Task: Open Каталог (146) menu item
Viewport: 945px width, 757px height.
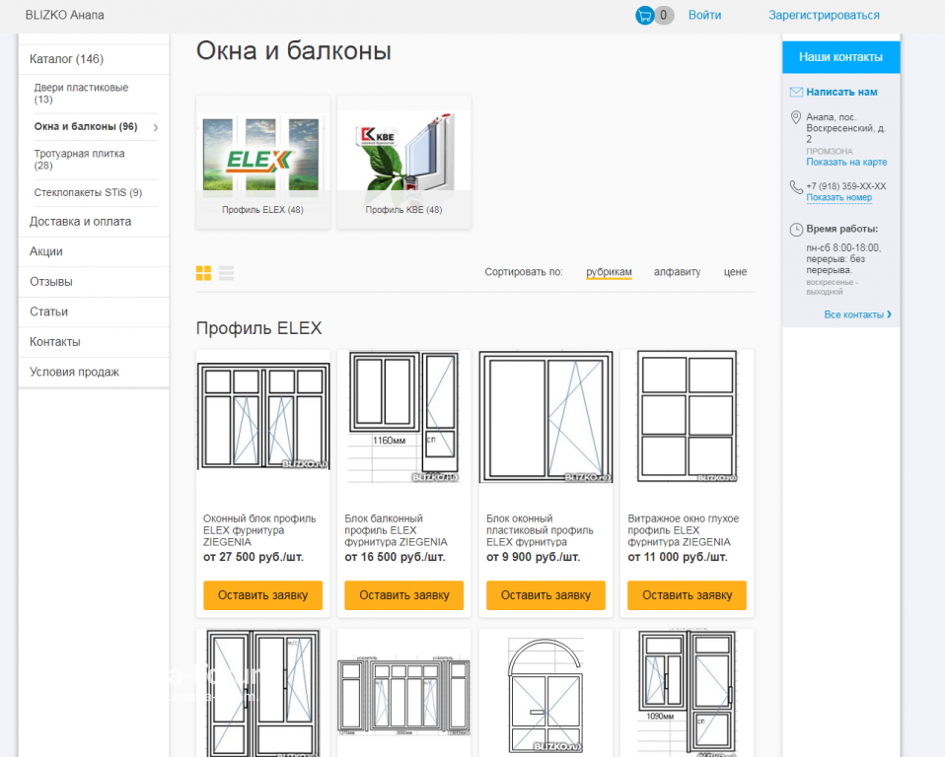Action: coord(94,59)
